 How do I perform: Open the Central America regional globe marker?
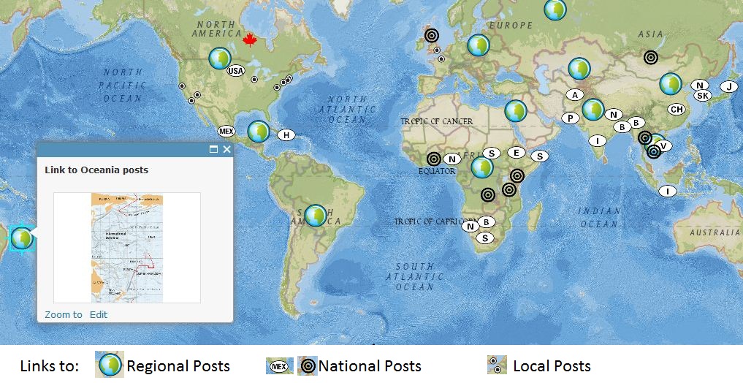coord(259,132)
